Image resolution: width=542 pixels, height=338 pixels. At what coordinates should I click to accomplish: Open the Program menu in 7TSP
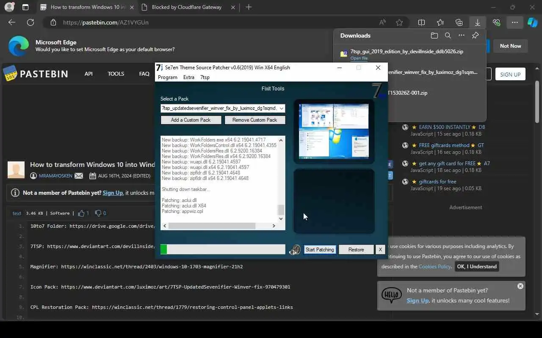coord(168,77)
